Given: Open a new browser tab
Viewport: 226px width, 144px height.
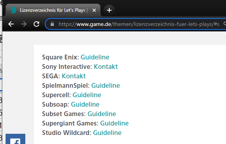Looking at the screenshot, I should point(109,10).
